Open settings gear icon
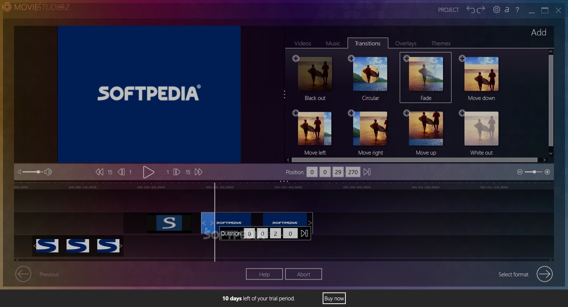This screenshot has height=307, width=568. [x=497, y=10]
